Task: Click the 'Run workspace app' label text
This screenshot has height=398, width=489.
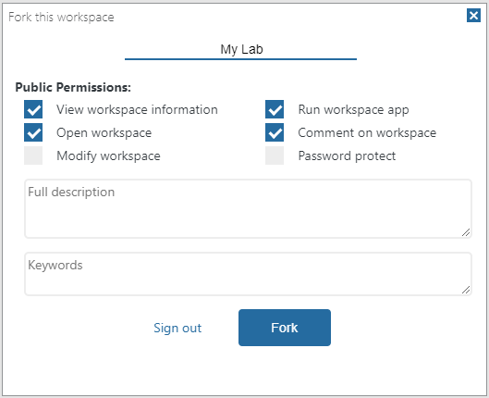Action: [354, 110]
